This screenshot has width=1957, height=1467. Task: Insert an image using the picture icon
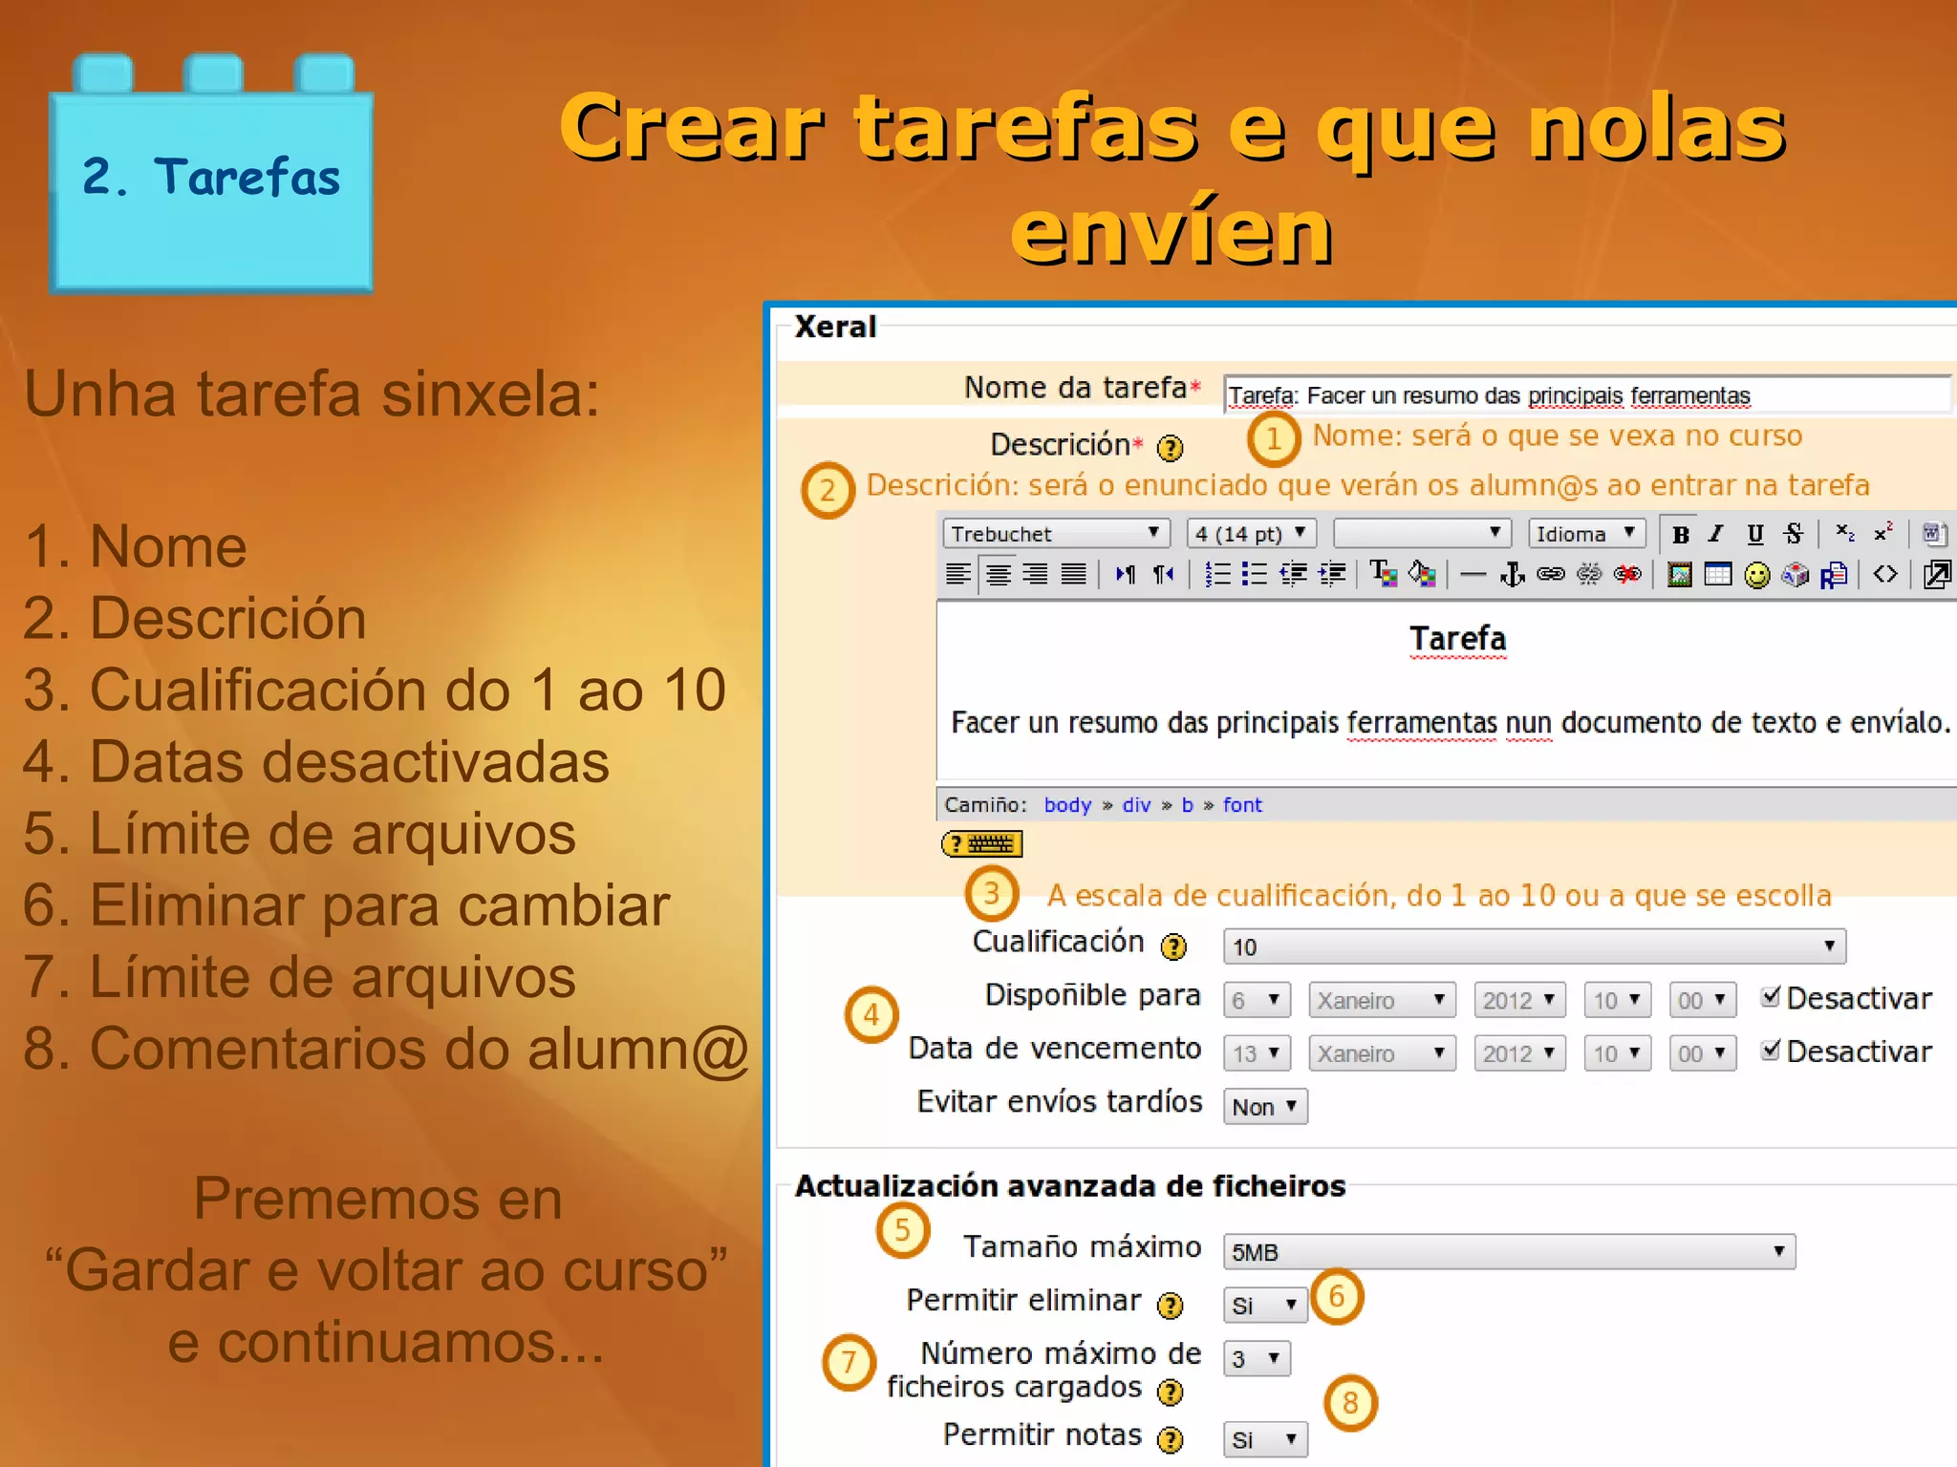tap(1679, 574)
